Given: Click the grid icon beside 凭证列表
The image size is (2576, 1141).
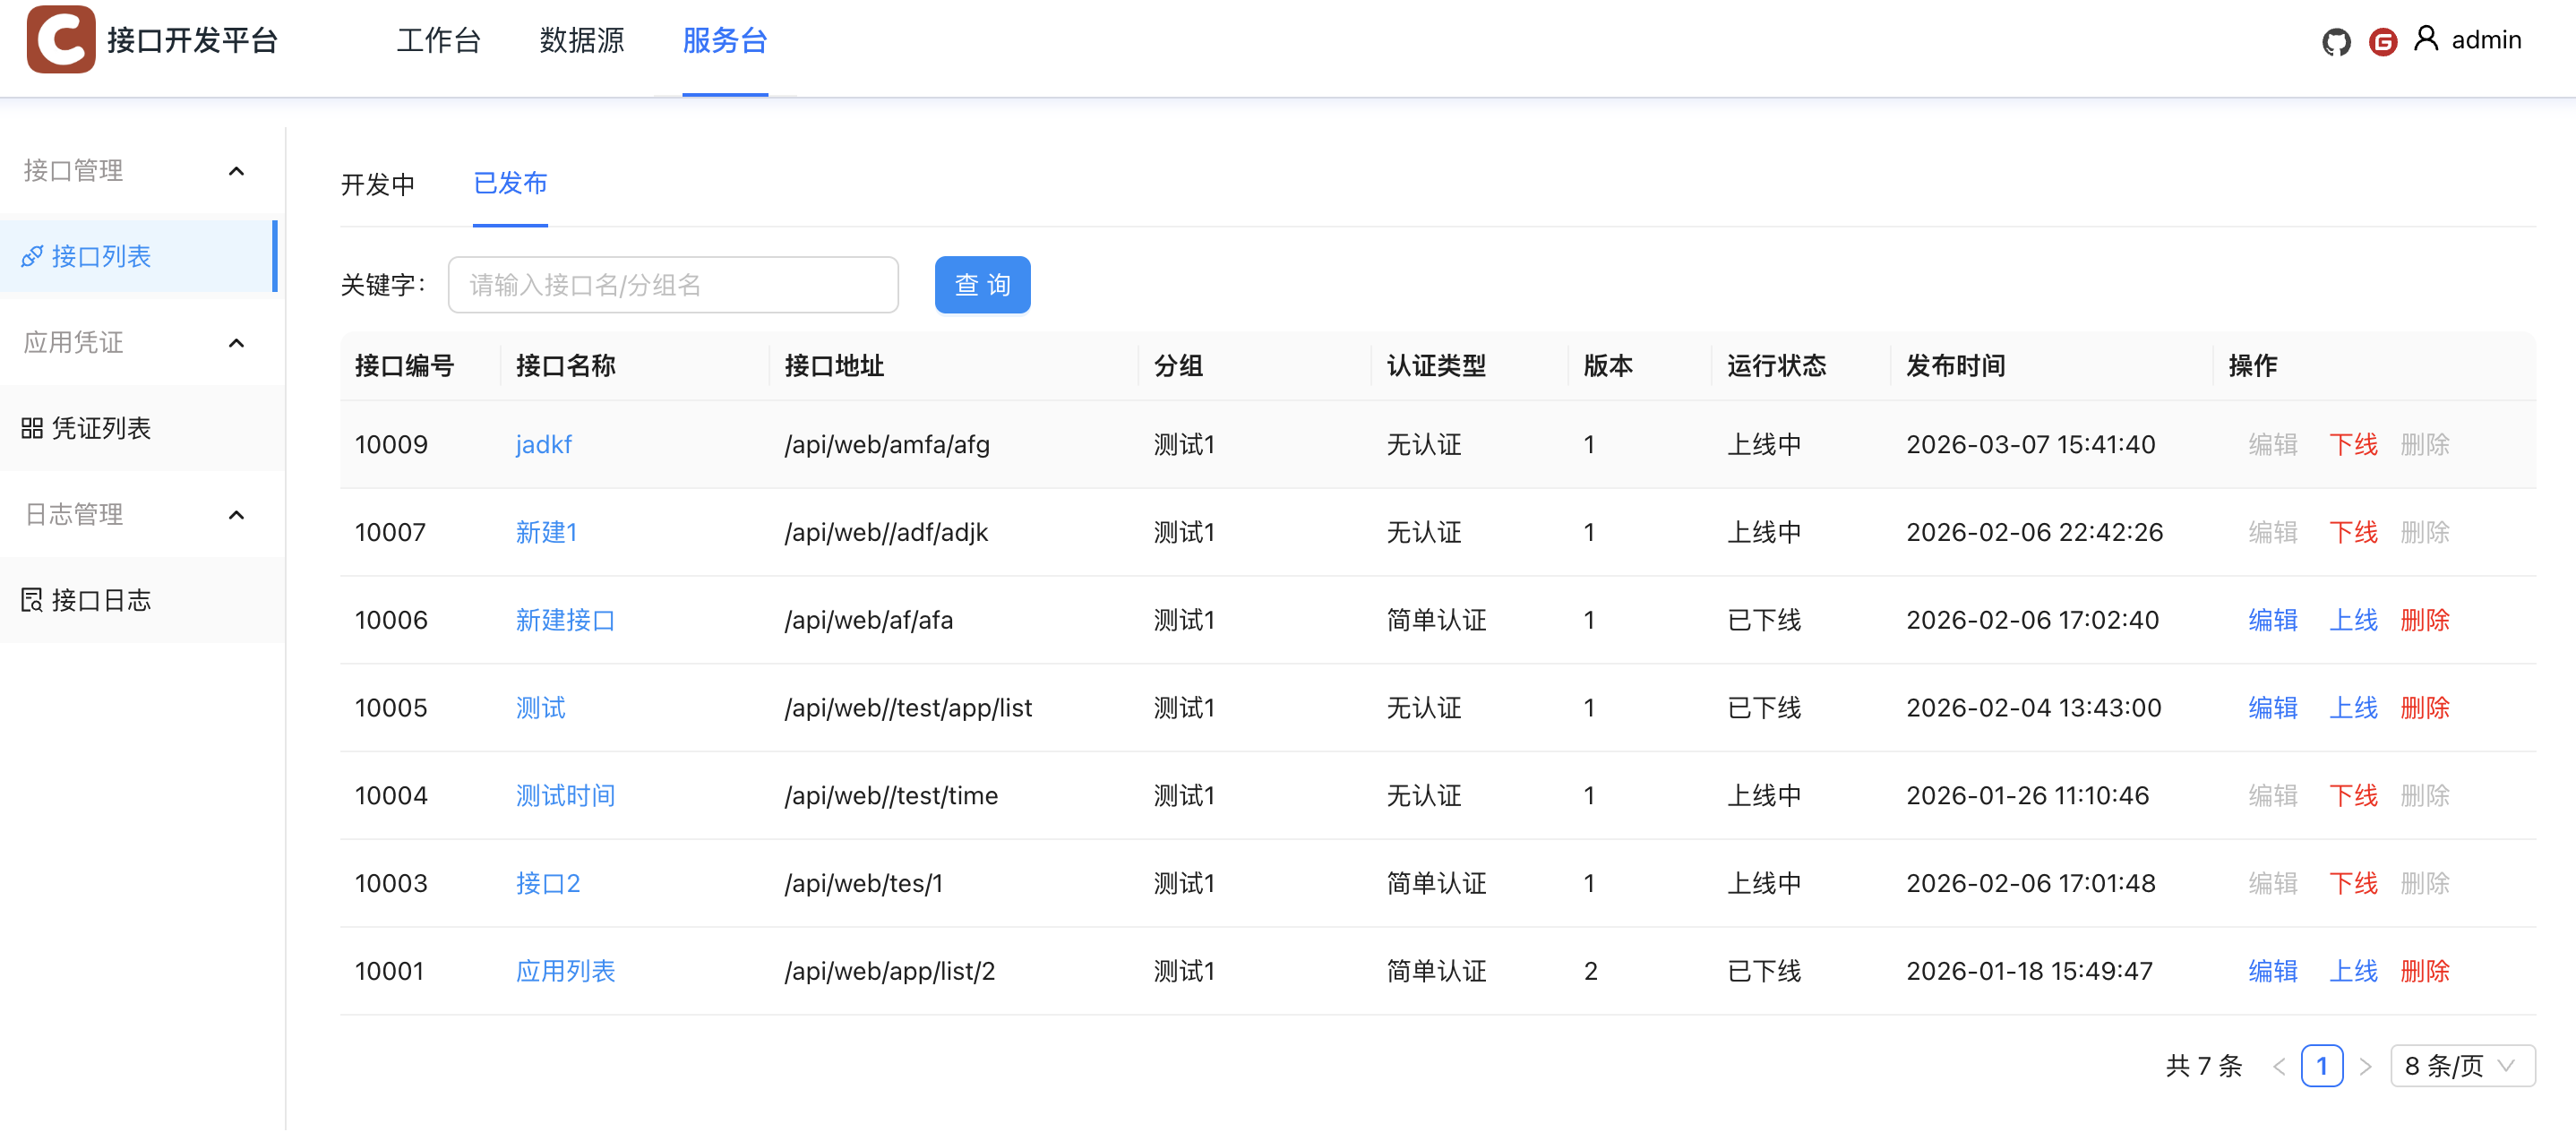Looking at the screenshot, I should (32, 429).
